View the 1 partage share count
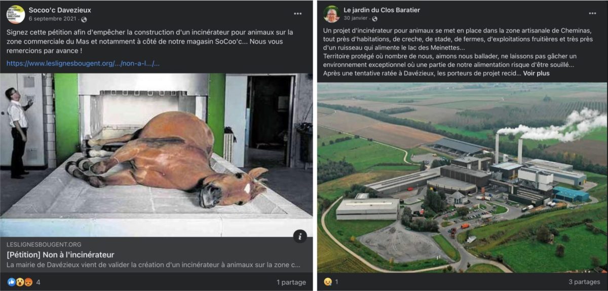608x291 pixels. 291,282
